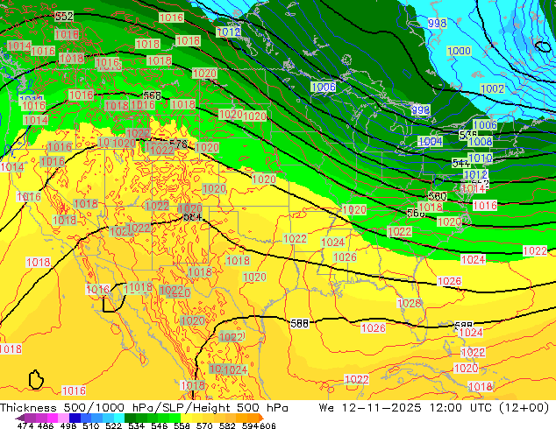Click the legend value 534
The width and height of the screenshot is (556, 429).
pyautogui.click(x=137, y=425)
